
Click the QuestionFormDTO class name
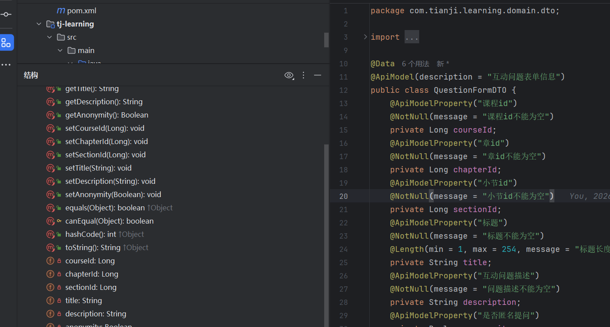(470, 90)
